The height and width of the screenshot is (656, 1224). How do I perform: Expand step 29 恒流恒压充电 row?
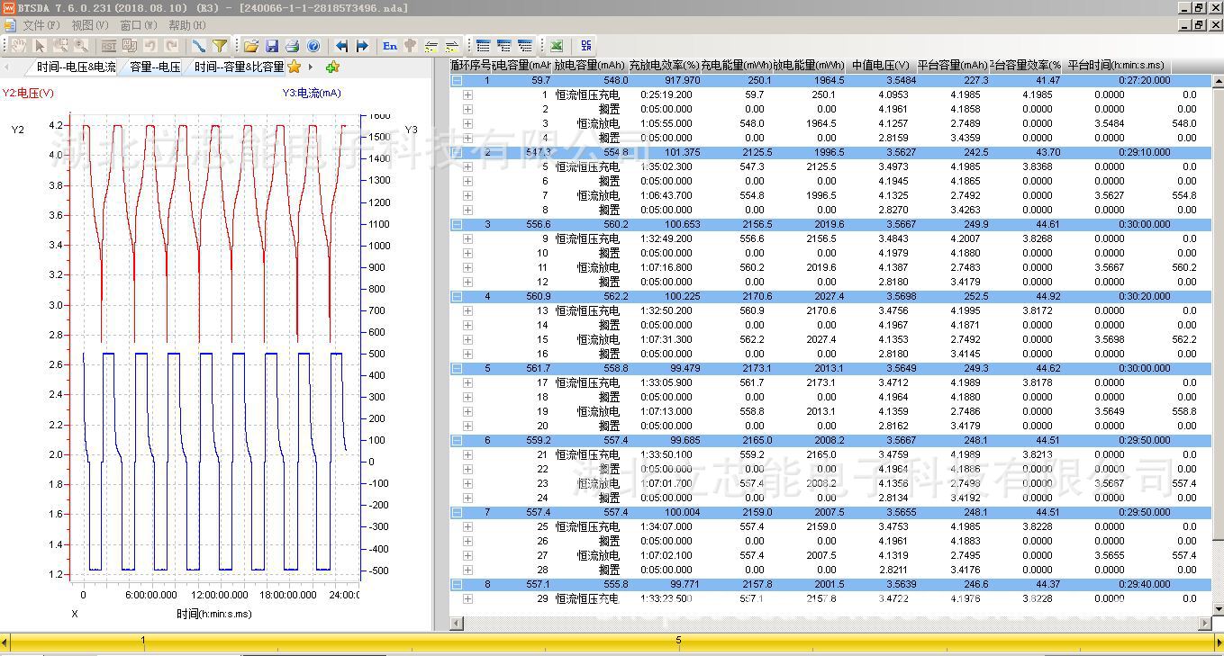[467, 598]
